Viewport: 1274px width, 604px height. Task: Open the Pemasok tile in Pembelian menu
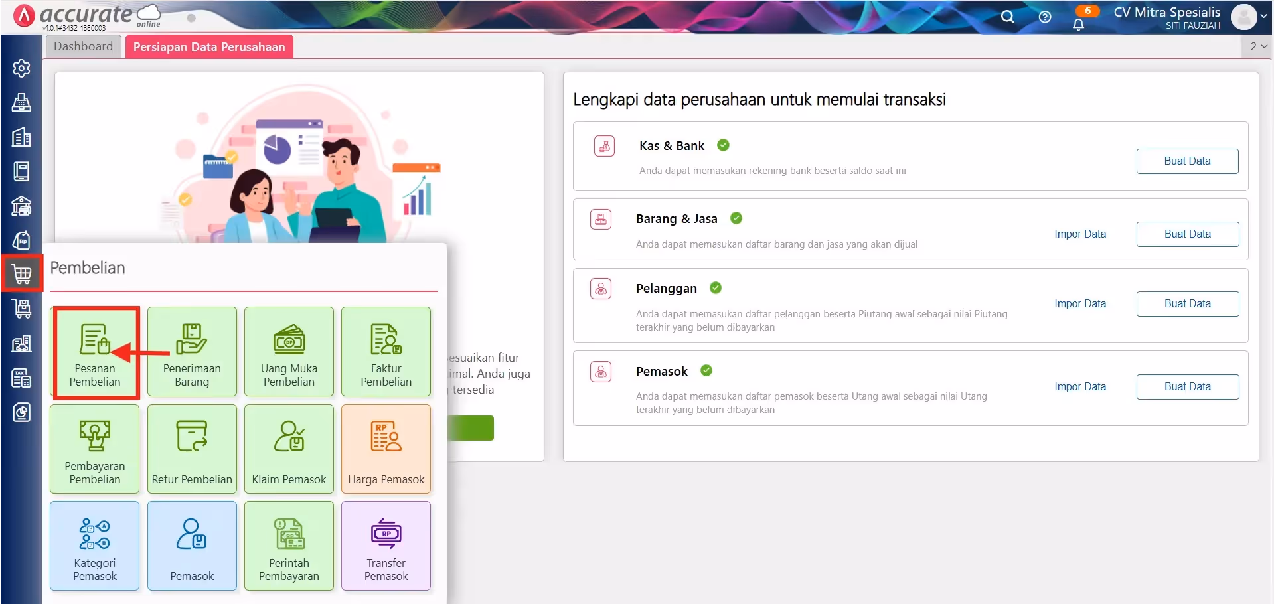[192, 546]
